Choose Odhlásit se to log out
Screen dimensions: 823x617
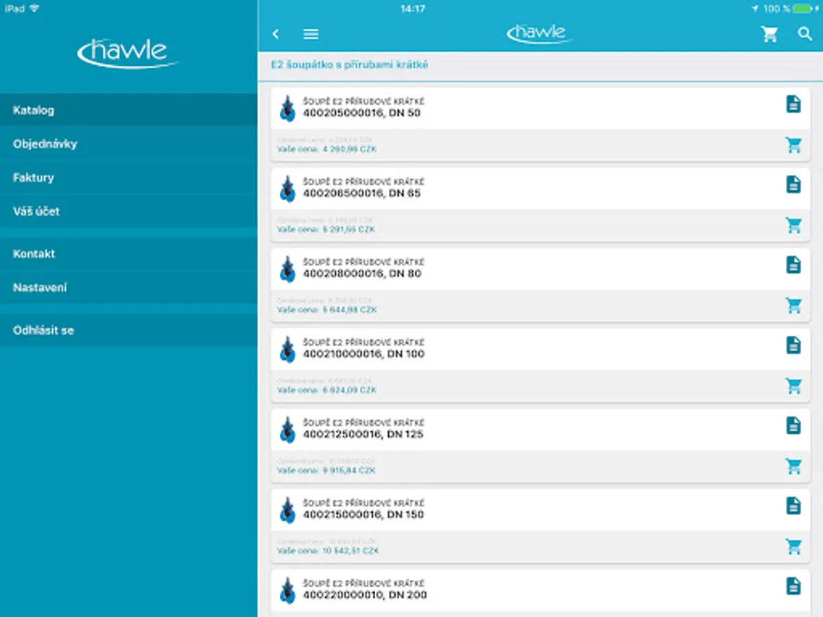point(129,330)
